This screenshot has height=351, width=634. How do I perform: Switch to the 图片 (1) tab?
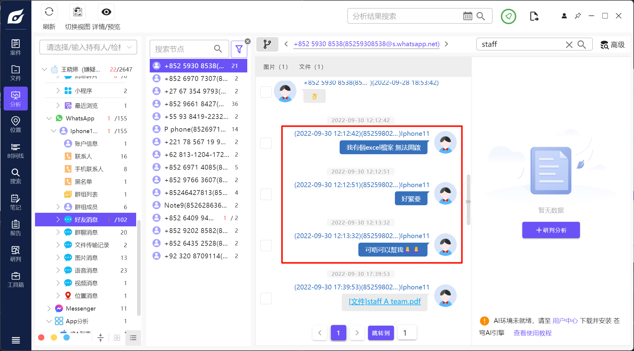[x=275, y=67]
